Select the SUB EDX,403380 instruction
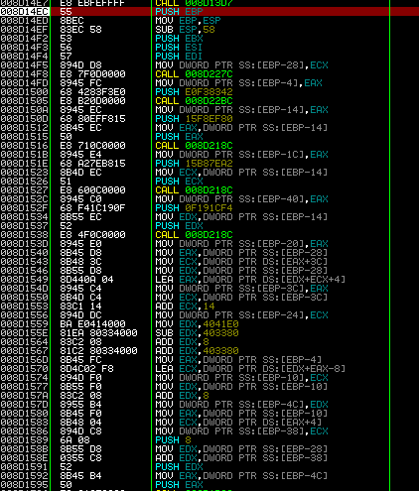 (x=197, y=333)
